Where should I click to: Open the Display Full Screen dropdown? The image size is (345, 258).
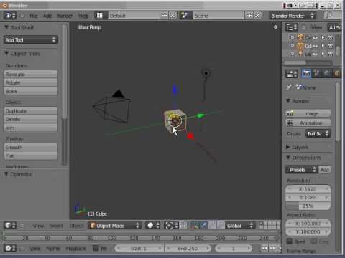[318, 134]
